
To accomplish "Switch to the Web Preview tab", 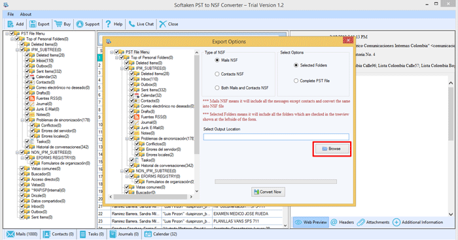I will point(311,222).
